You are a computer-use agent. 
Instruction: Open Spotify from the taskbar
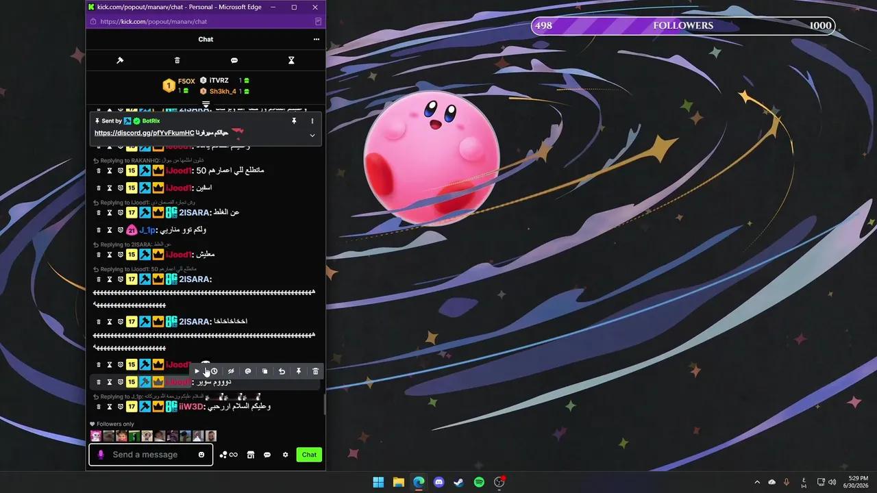point(480,482)
